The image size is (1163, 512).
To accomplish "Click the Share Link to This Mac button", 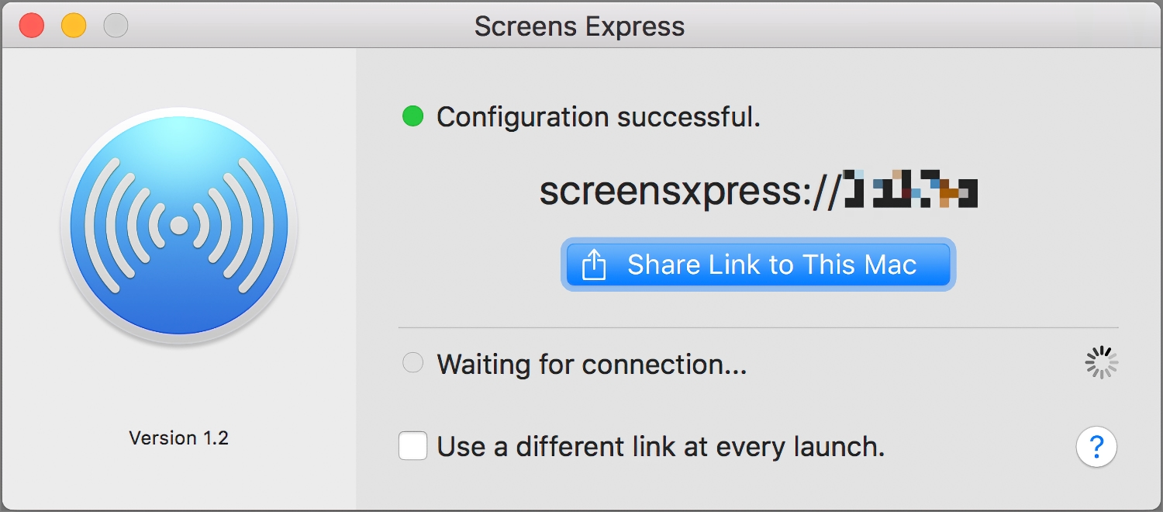I will point(758,265).
